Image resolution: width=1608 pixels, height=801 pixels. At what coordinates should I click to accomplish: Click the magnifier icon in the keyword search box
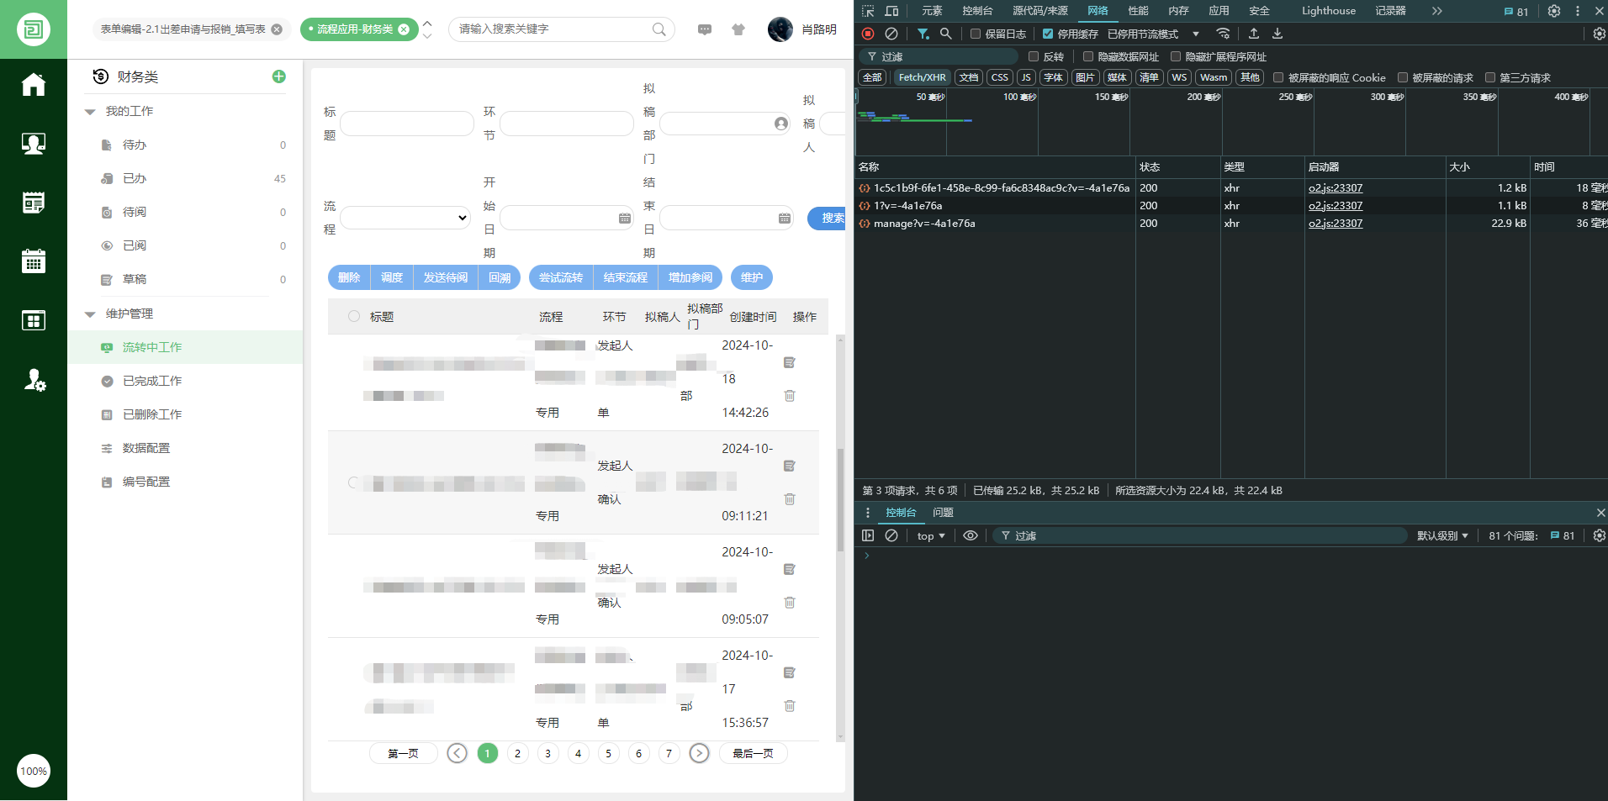point(659,29)
